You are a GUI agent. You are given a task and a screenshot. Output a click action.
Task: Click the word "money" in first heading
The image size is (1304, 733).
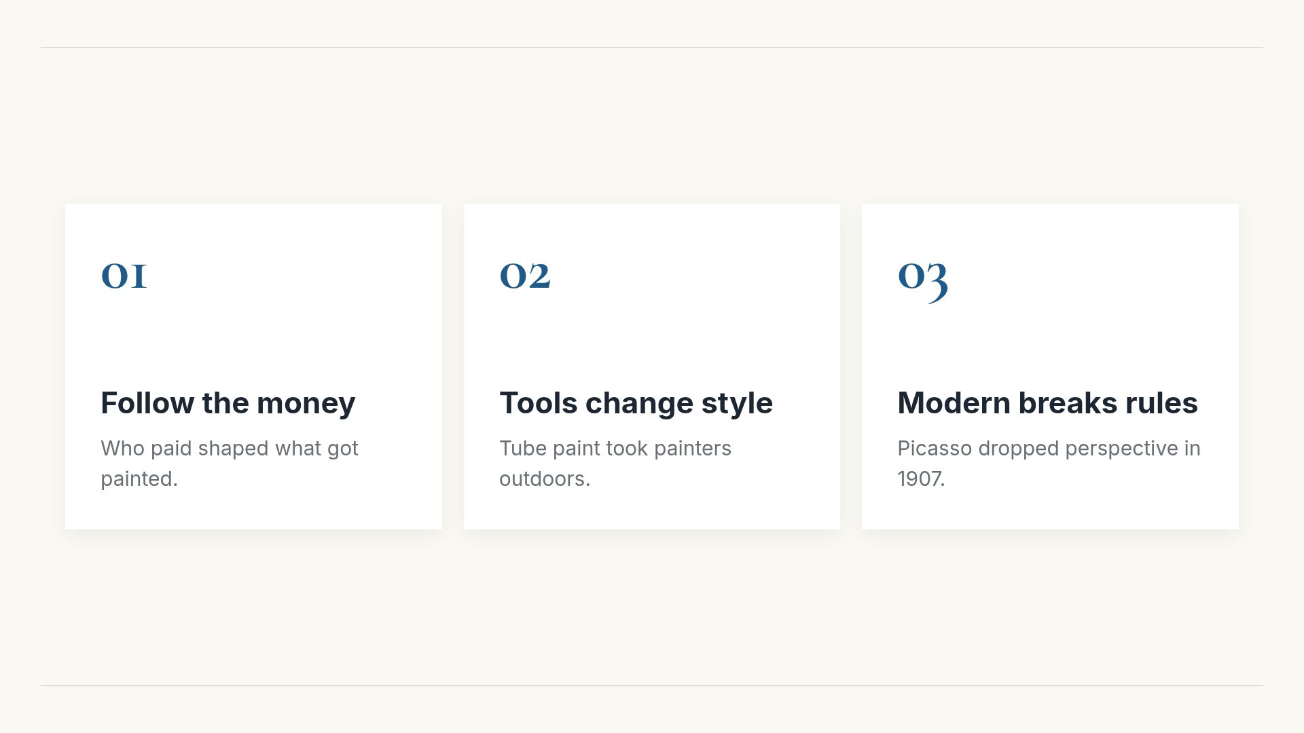306,405
